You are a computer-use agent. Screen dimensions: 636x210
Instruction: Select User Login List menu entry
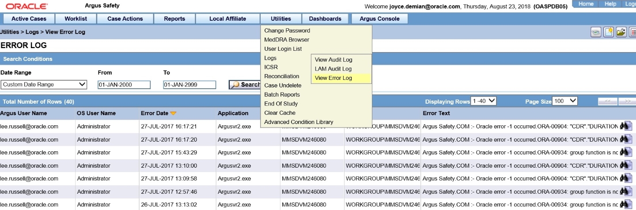click(x=283, y=49)
